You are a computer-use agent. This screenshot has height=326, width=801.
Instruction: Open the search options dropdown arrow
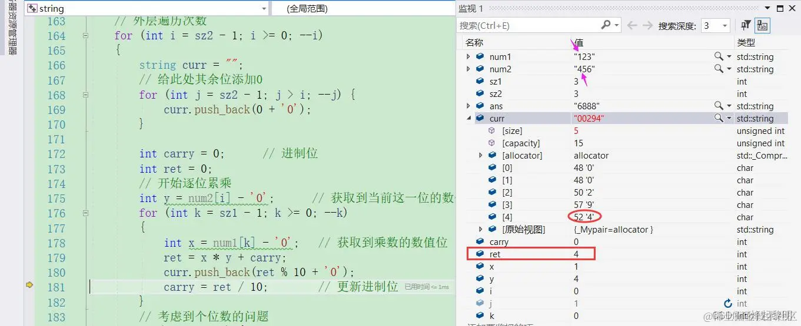616,25
